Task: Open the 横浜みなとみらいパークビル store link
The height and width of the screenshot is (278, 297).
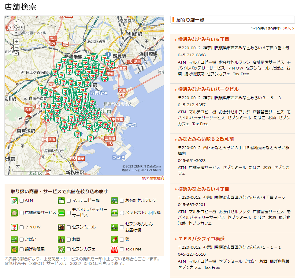Action: click(x=208, y=89)
